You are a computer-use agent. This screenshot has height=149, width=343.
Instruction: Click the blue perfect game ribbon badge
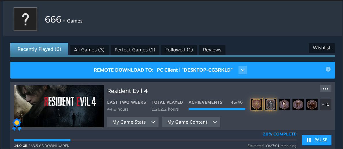tap(17, 125)
